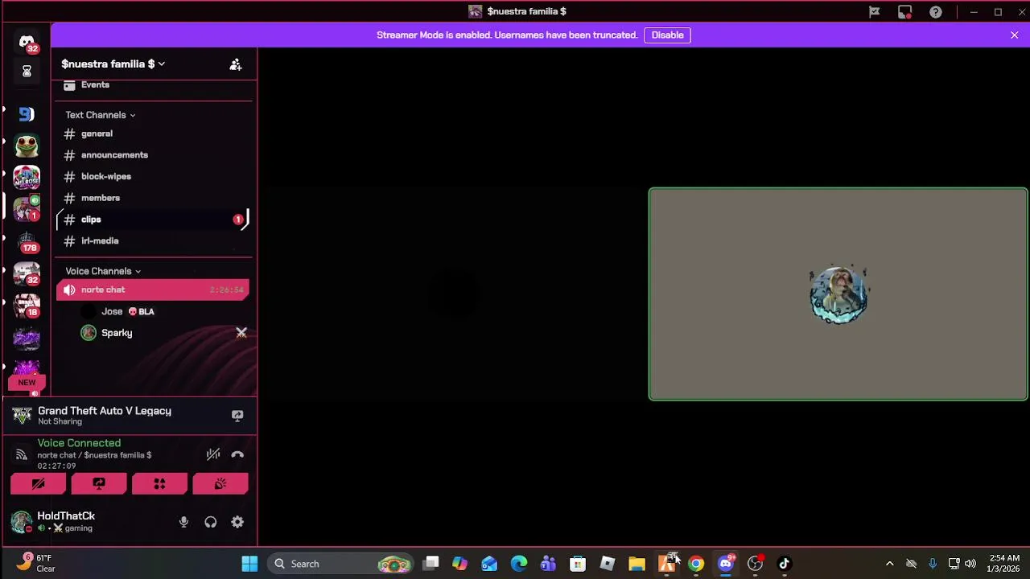This screenshot has height=579, width=1030.
Task: Collapse the Voice Channels category
Action: (x=103, y=271)
